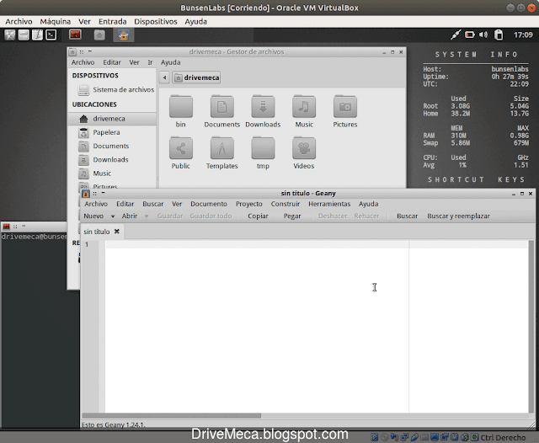Screen dimensions: 539x443
Task: Select the Public folder
Action: click(181, 153)
